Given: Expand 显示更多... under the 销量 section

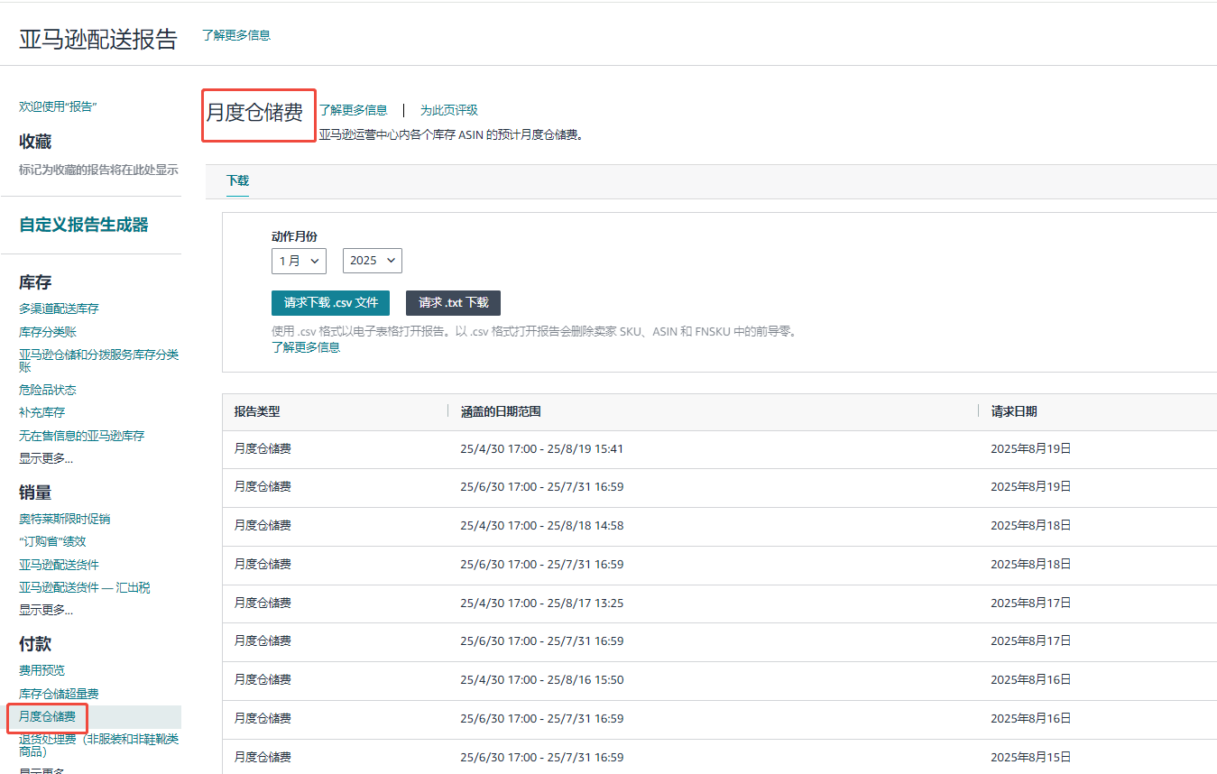Looking at the screenshot, I should coord(46,610).
